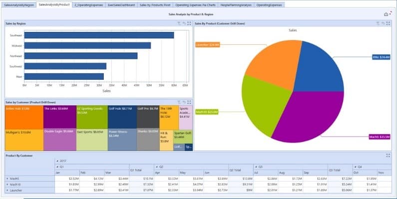Collapse the Q2 column group

point(156,167)
